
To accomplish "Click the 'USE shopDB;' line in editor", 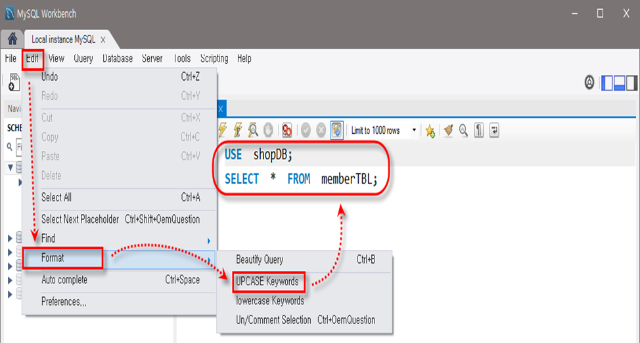I will coord(258,155).
